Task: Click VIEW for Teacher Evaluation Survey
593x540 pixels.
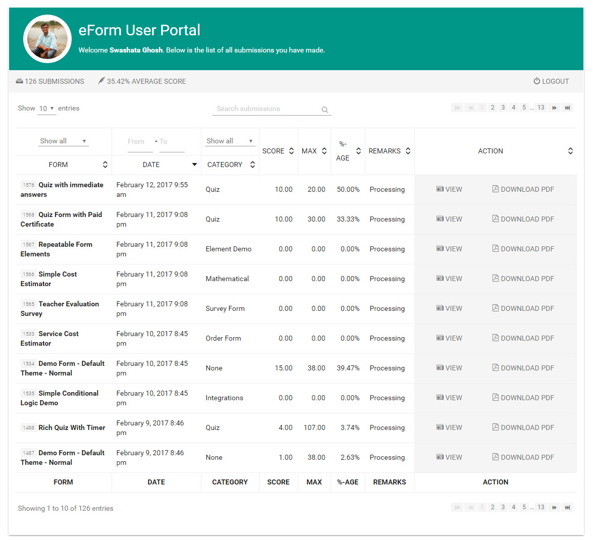Action: click(x=449, y=308)
